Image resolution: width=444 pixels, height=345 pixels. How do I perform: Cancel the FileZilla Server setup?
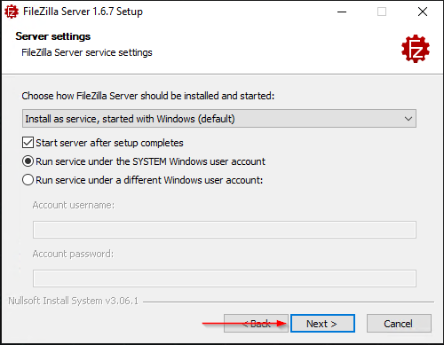click(x=399, y=324)
